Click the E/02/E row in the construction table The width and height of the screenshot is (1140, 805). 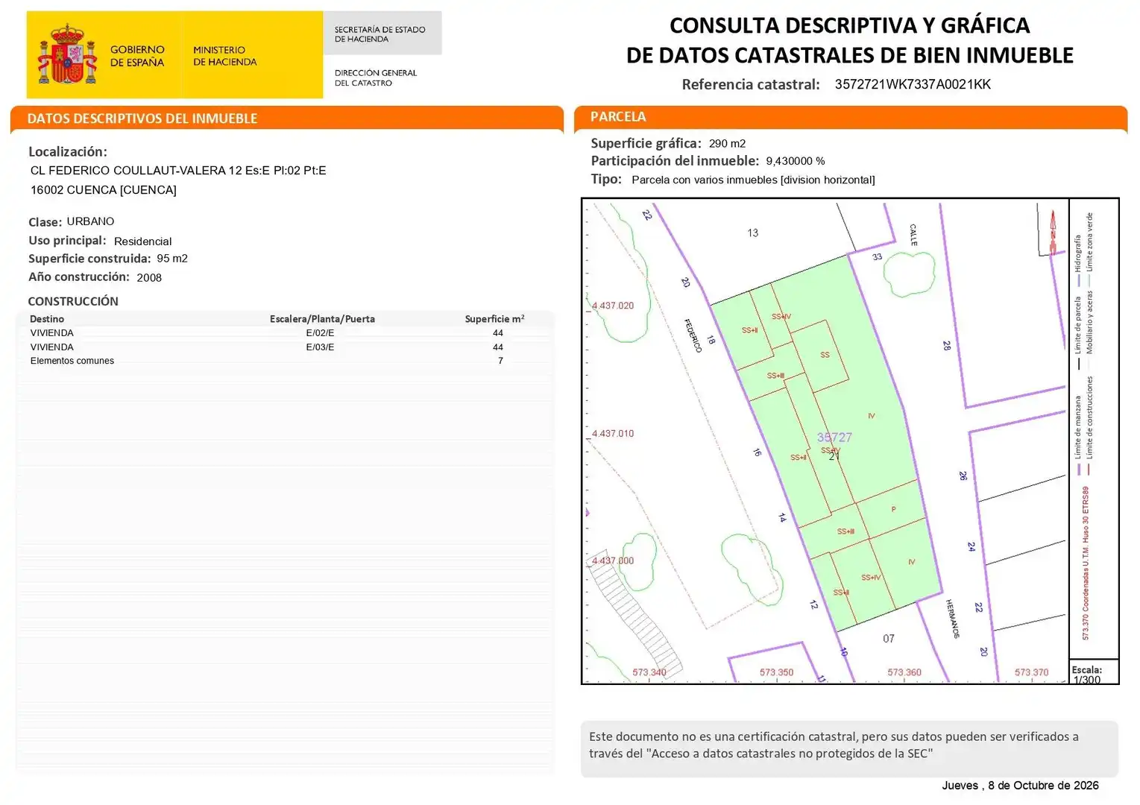(285, 333)
